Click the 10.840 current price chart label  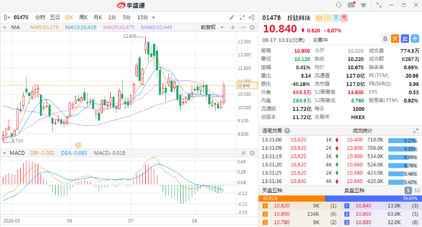[247, 86]
